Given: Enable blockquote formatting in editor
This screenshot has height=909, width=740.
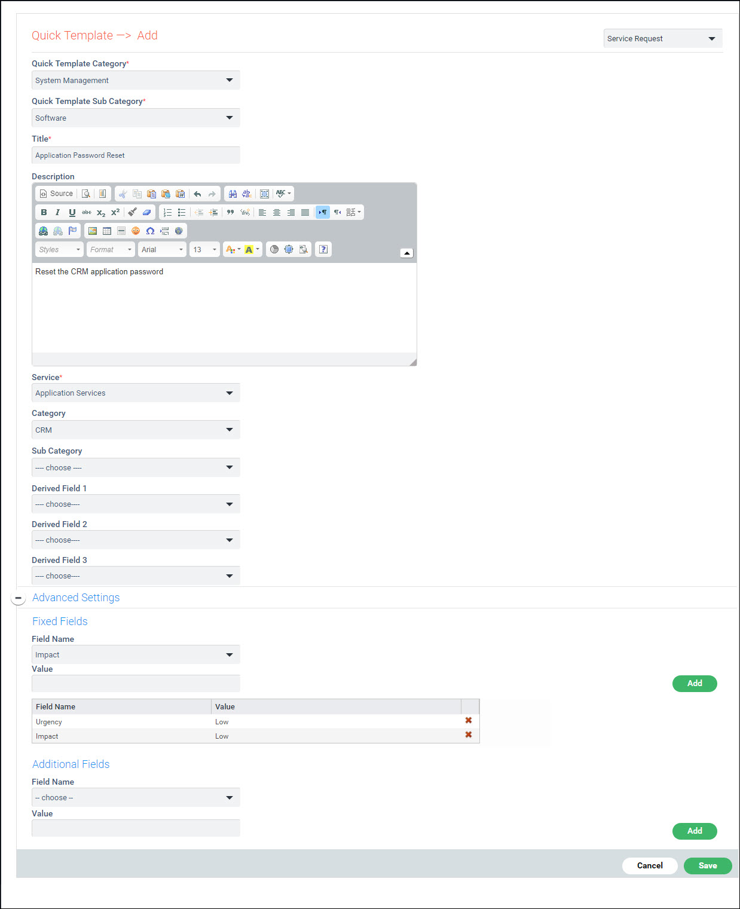Looking at the screenshot, I should [x=230, y=212].
